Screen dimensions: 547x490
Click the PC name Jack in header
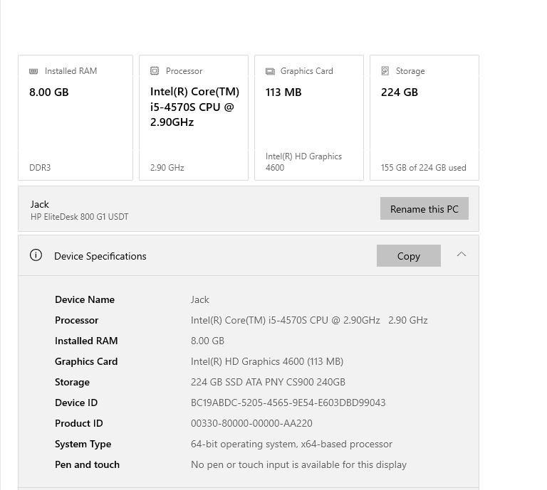pos(40,204)
